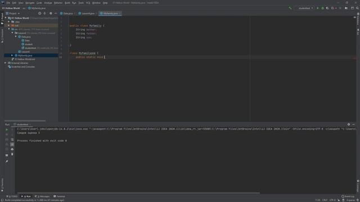Run with Coverage icon in the main toolbar

[327, 8]
